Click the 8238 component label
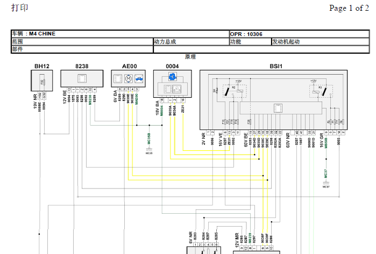The height and width of the screenshot is (254, 376). click(82, 66)
